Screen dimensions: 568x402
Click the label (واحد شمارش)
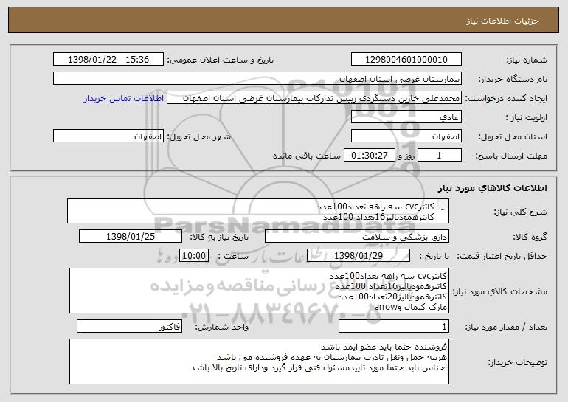(x=222, y=327)
